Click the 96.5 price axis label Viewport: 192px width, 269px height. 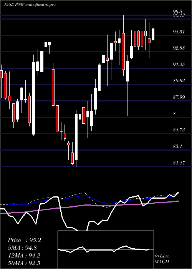pos(177,12)
